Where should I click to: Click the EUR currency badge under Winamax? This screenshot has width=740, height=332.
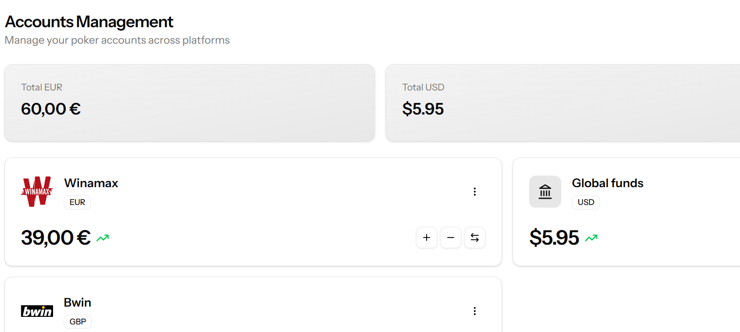(x=77, y=202)
